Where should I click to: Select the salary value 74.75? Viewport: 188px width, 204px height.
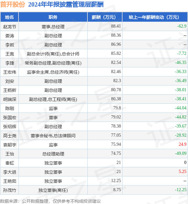click(x=116, y=153)
